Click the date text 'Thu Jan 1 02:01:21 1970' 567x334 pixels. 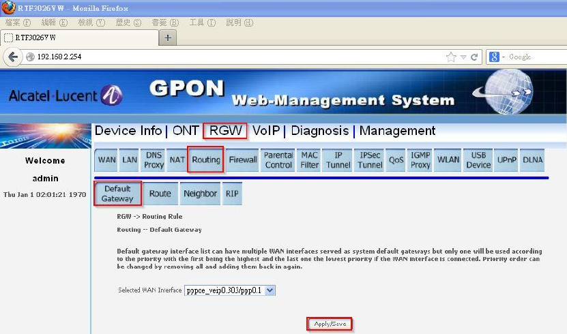(x=45, y=195)
